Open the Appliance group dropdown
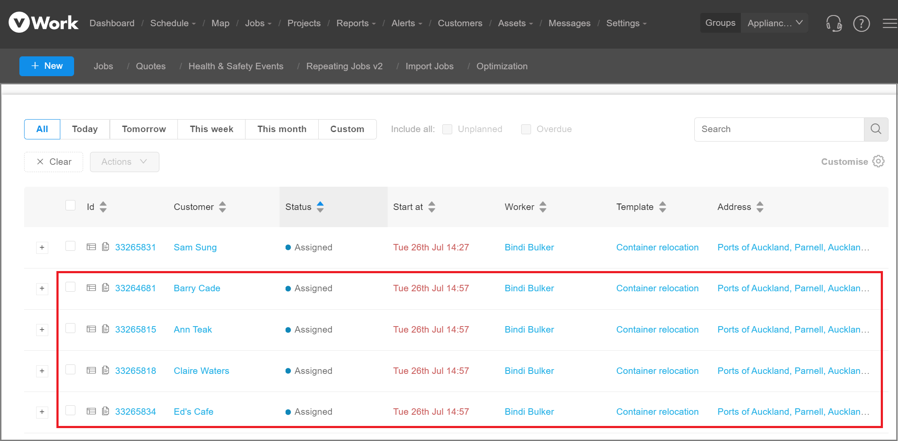The width and height of the screenshot is (898, 441). (x=774, y=23)
